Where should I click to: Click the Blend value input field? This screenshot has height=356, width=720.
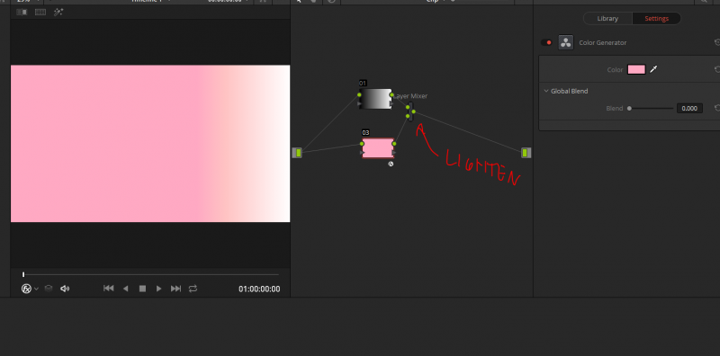[x=689, y=109]
